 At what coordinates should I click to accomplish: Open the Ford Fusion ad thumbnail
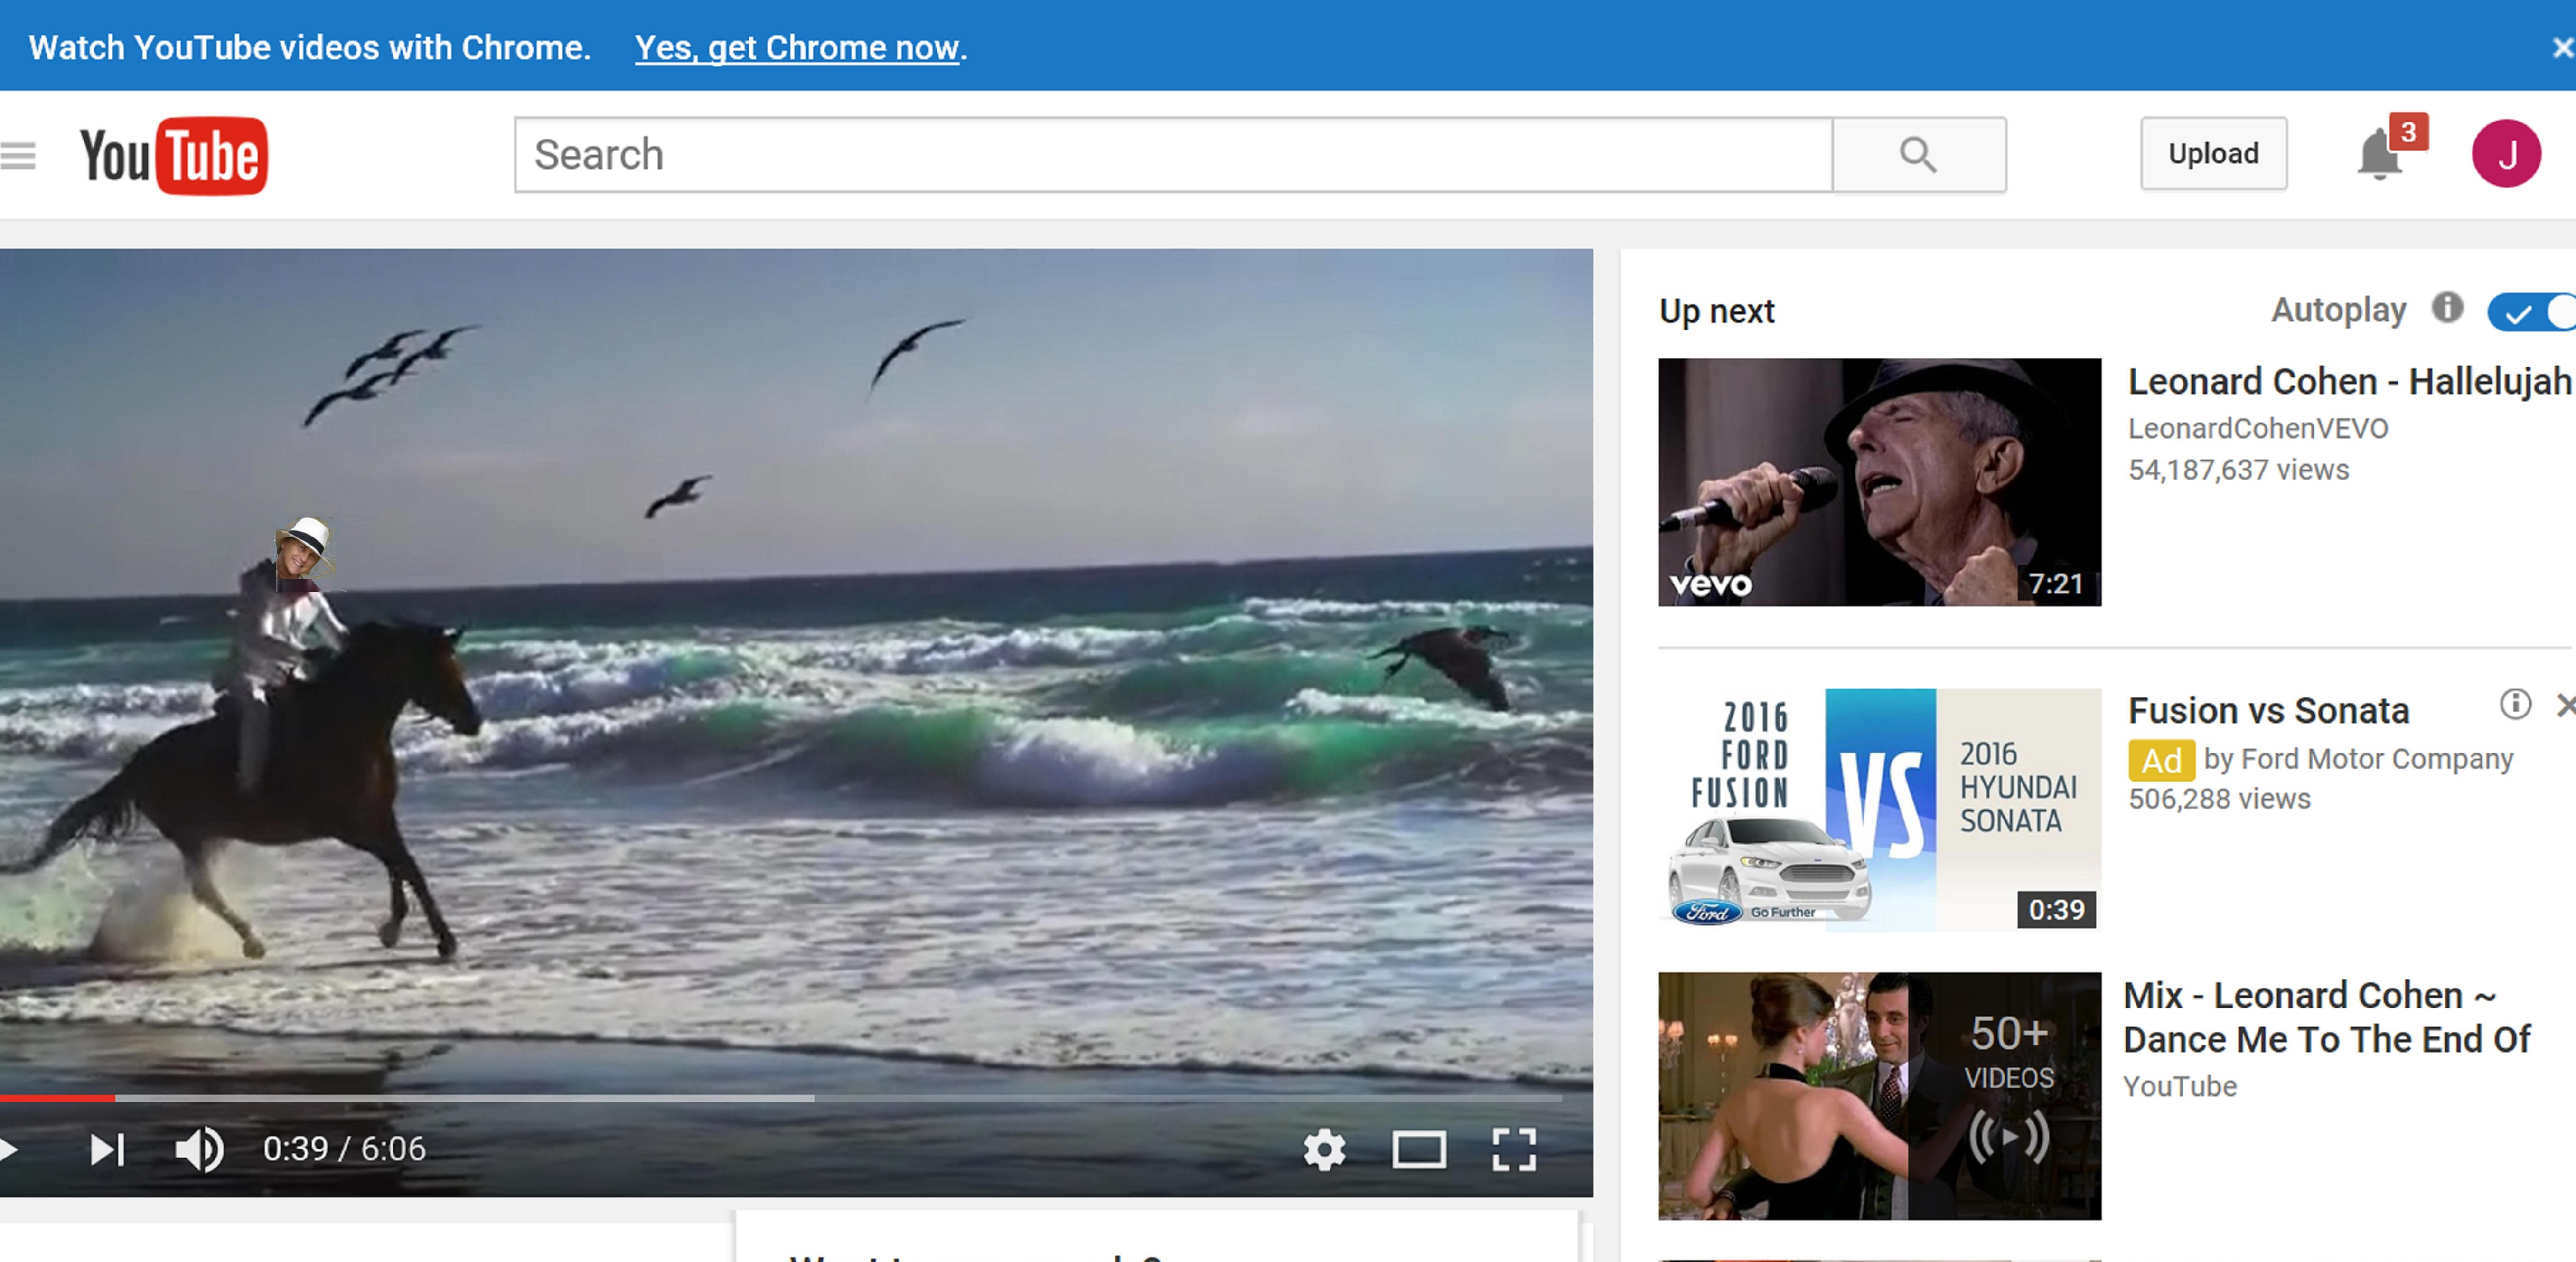tap(1879, 810)
